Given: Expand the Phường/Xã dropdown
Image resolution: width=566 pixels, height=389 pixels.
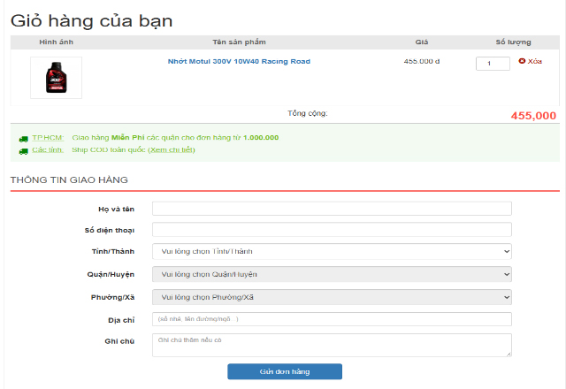Looking at the screenshot, I should [332, 297].
